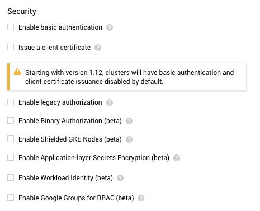Enable Shielded GKE Nodes checkbox

click(x=11, y=139)
